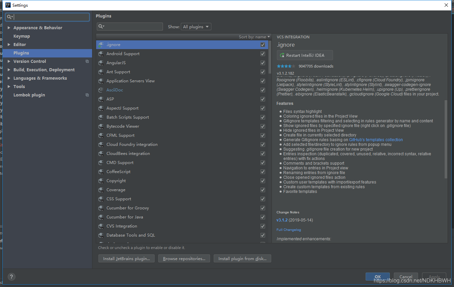The image size is (454, 287).
Task: Focus the plugins search field
Action: (130, 27)
